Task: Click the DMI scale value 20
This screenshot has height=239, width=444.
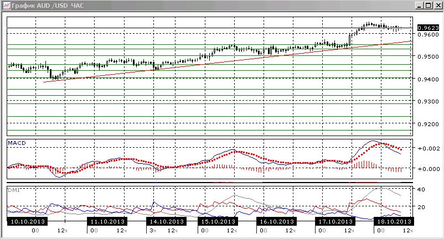Action: pos(421,207)
